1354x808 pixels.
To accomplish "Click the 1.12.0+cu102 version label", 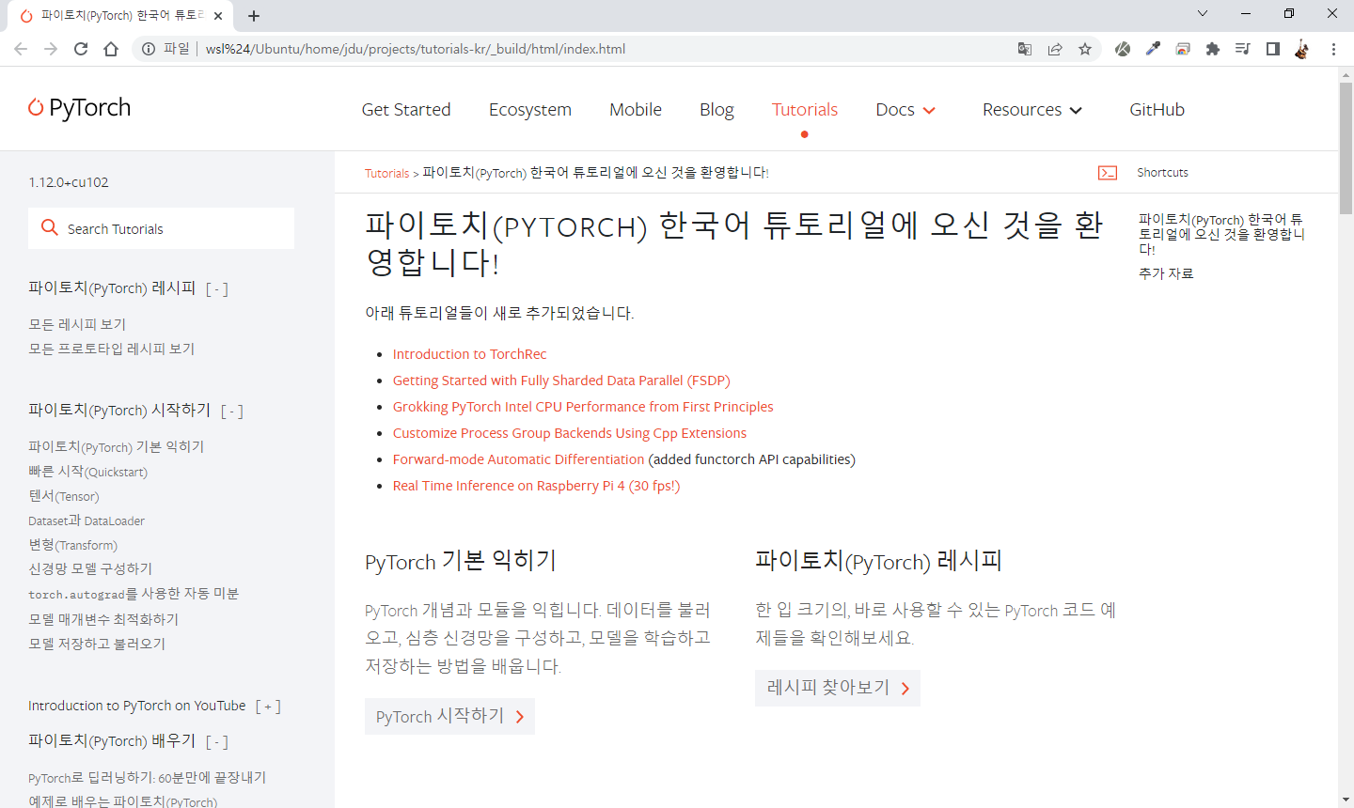I will pyautogui.click(x=69, y=182).
